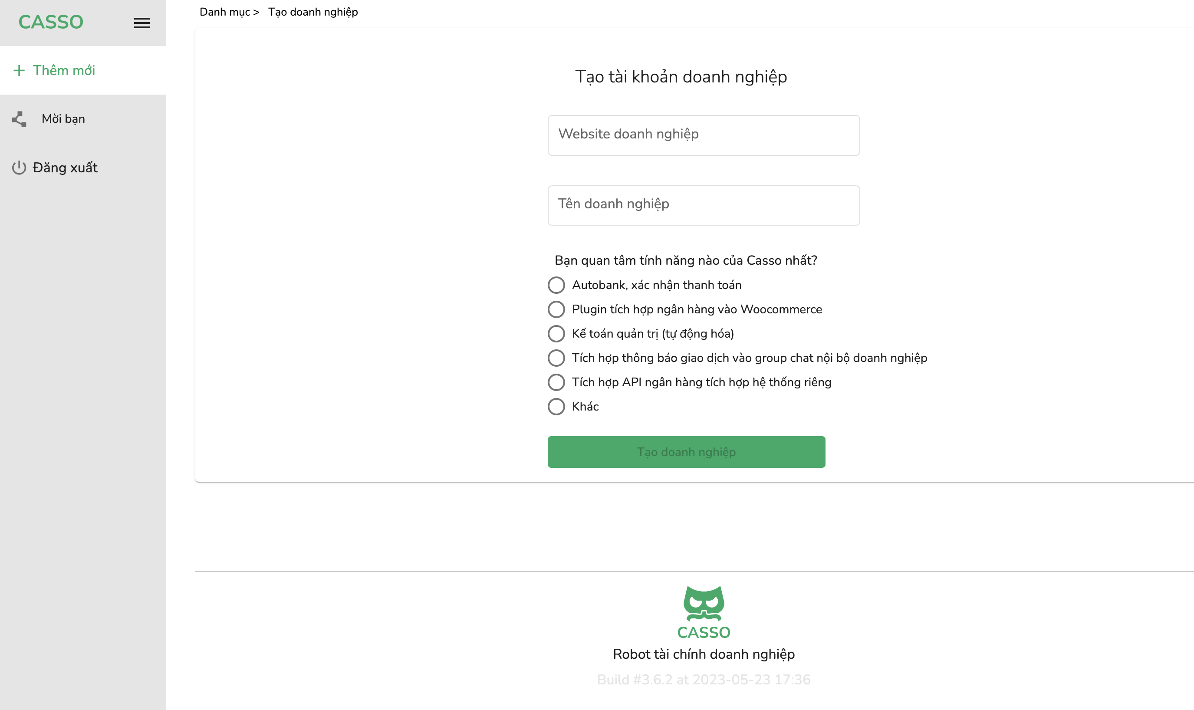Select the group chat notification option
Screen dimensions: 1194x710
pos(556,358)
